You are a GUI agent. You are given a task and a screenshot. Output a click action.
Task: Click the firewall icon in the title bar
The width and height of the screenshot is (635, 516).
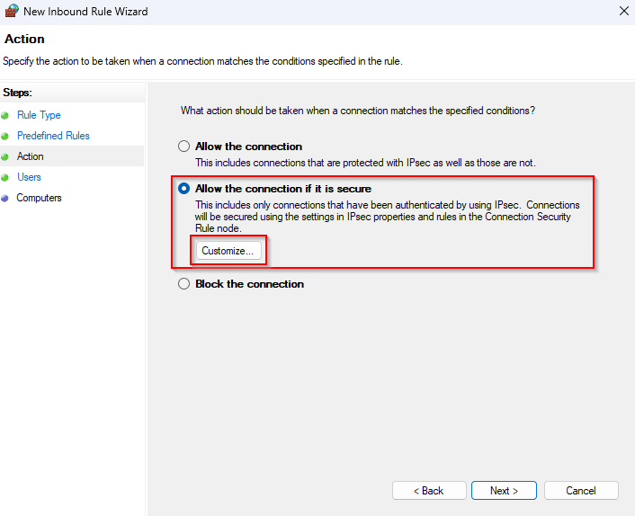click(x=11, y=12)
